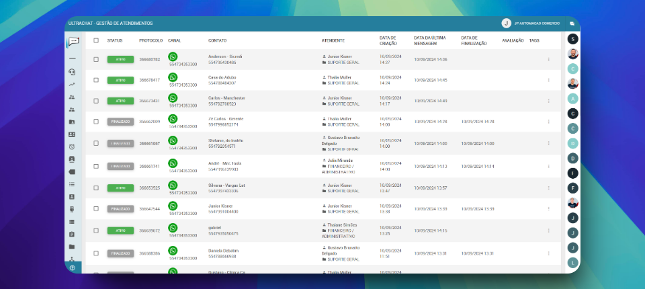
Task: Check the box for protocol 366680782
Action: (96, 60)
